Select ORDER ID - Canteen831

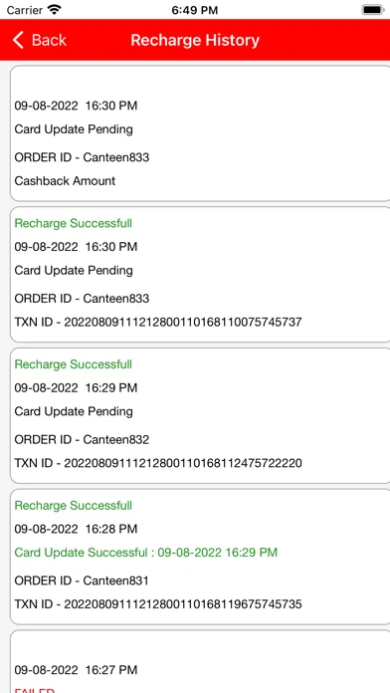coord(82,580)
